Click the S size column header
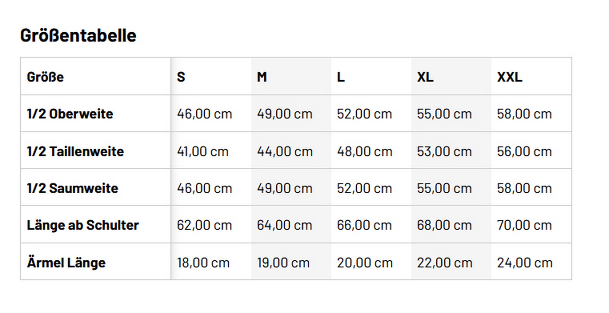This screenshot has height=313, width=609. (181, 77)
